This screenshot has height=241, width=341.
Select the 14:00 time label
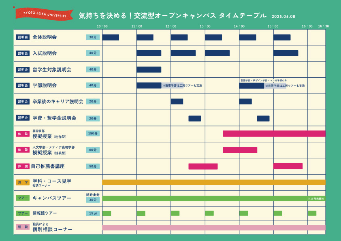239,26
